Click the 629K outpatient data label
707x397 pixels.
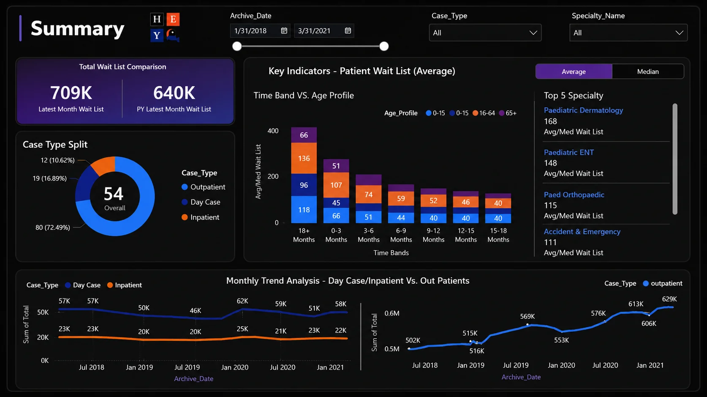(669, 299)
